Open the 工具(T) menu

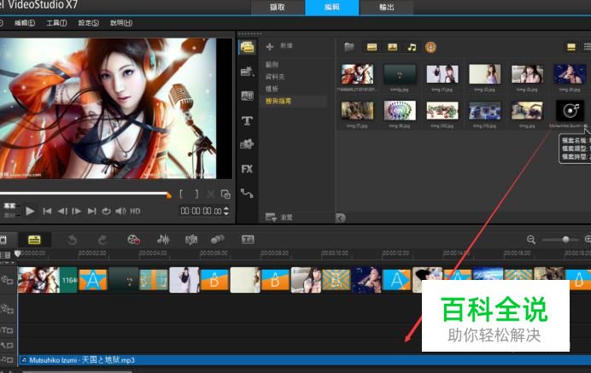pos(56,23)
